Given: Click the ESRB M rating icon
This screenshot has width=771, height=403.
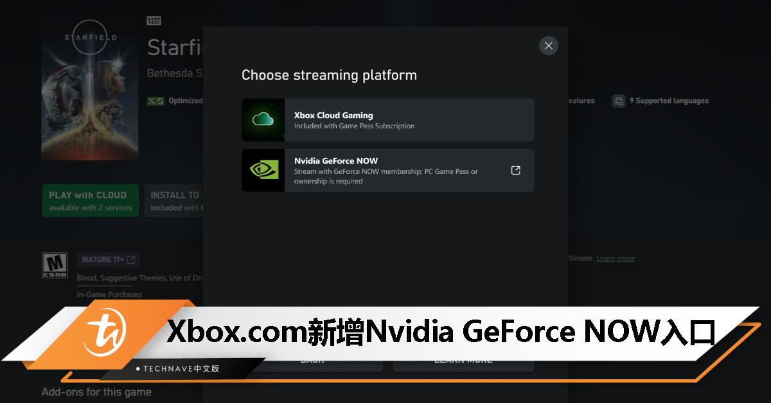Looking at the screenshot, I should [x=55, y=265].
